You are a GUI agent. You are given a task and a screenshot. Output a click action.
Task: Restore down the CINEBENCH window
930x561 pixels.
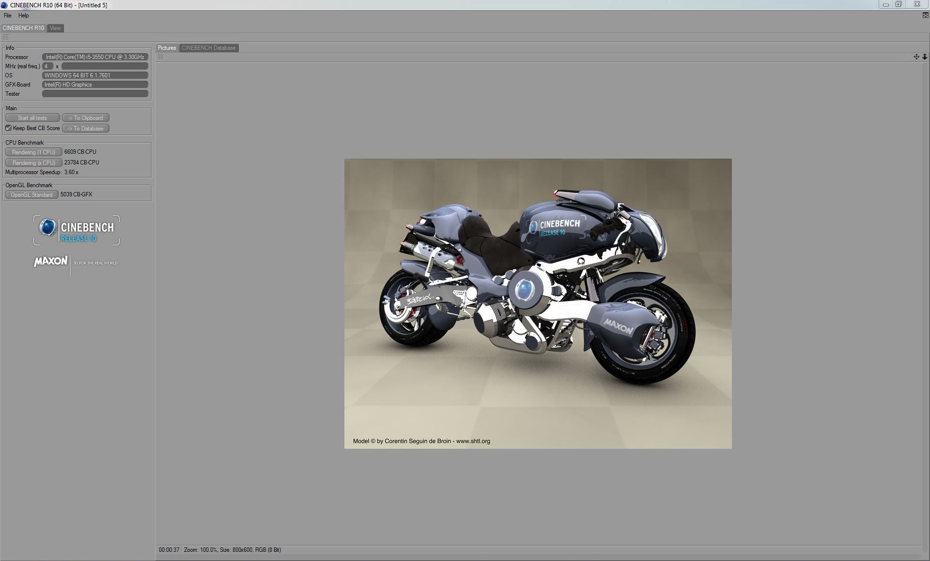tap(899, 4)
